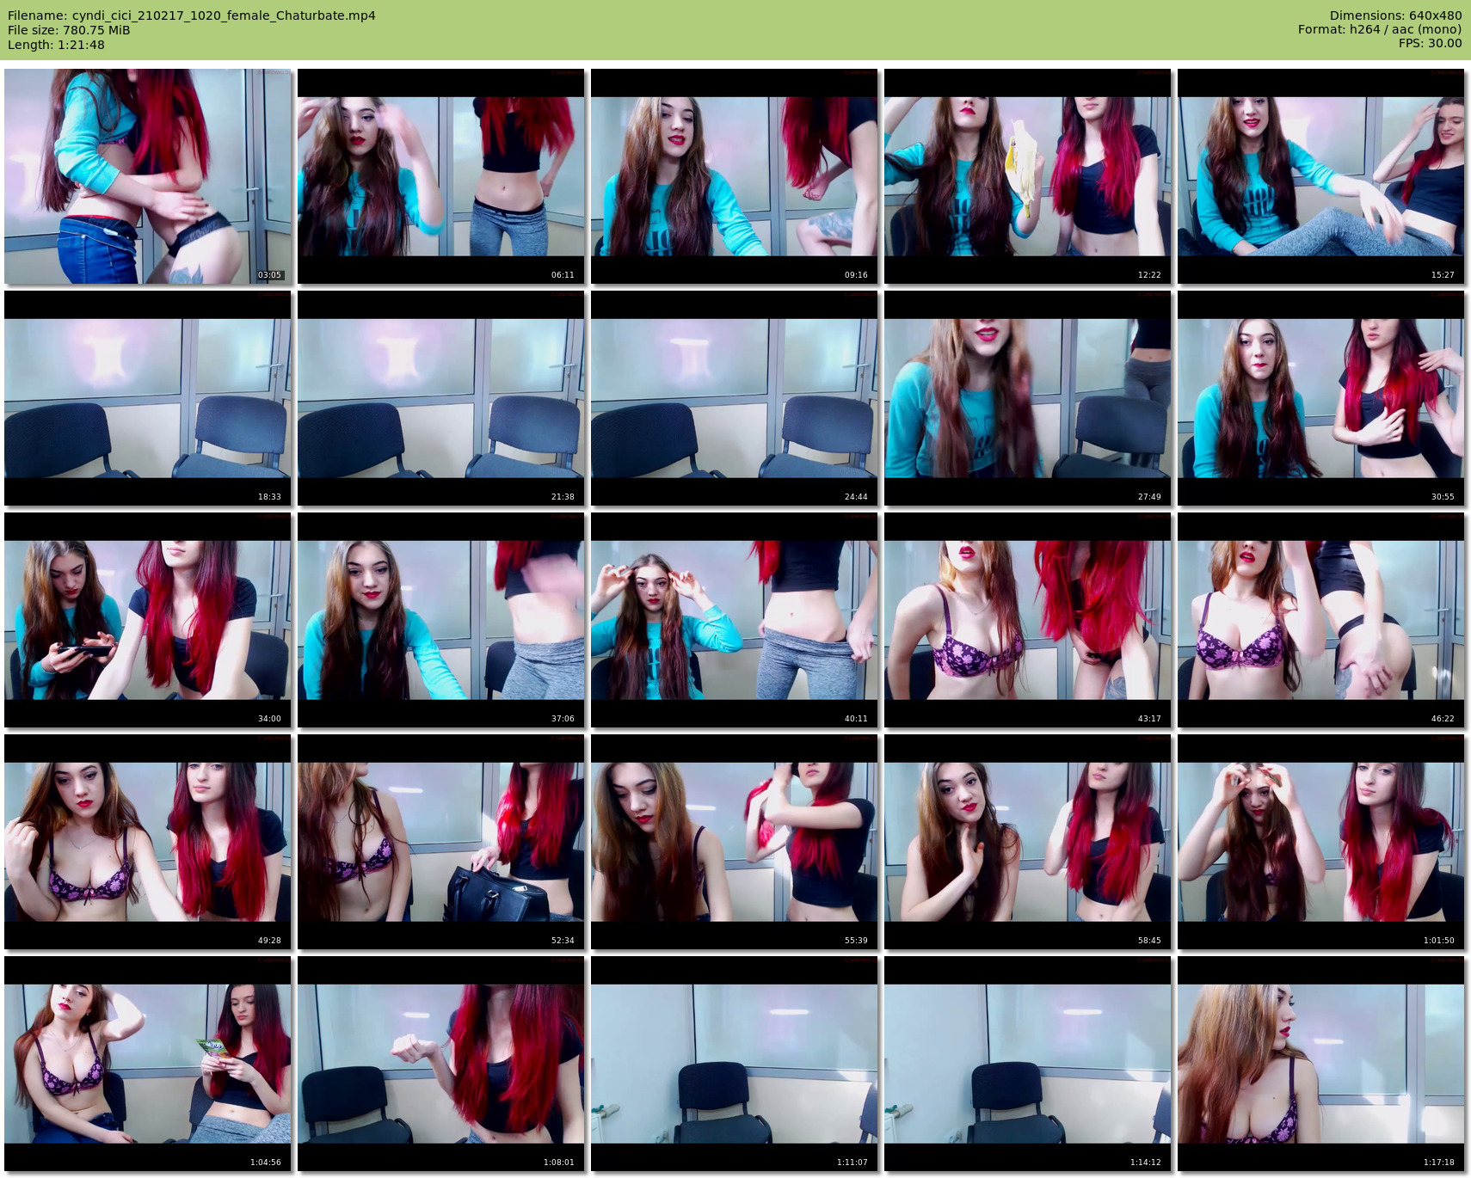Select the empty-room frame at 1:11:07
Image resolution: width=1471 pixels, height=1178 pixels.
pyautogui.click(x=735, y=1064)
